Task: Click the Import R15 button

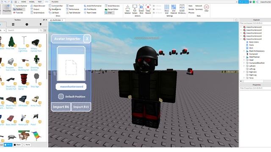Action: [x=81, y=107]
